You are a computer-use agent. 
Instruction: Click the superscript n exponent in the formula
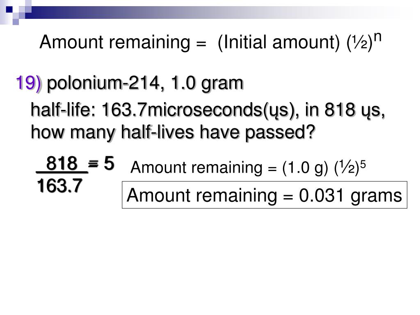click(x=377, y=37)
